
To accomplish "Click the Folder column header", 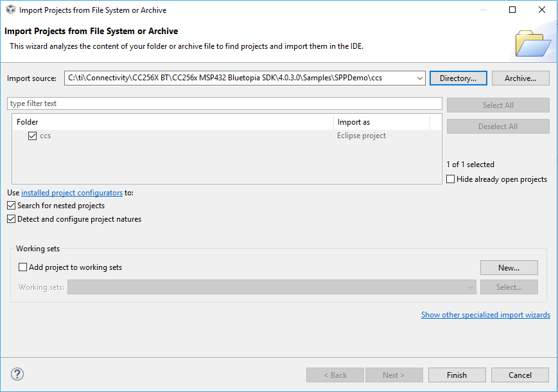I will pyautogui.click(x=173, y=122).
